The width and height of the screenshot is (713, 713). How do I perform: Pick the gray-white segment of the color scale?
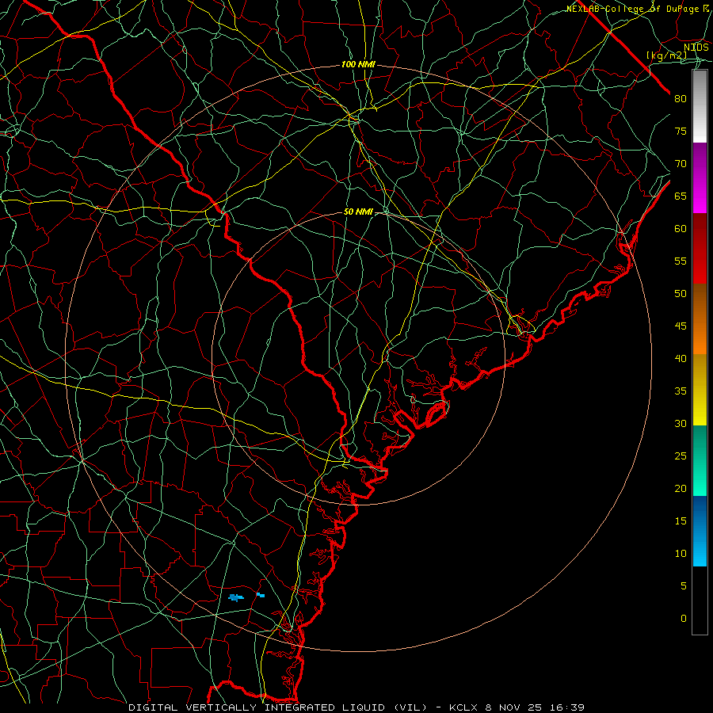pyautogui.click(x=700, y=106)
